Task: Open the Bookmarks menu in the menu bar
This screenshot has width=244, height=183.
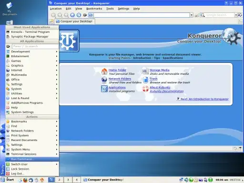Action: (x=94, y=9)
